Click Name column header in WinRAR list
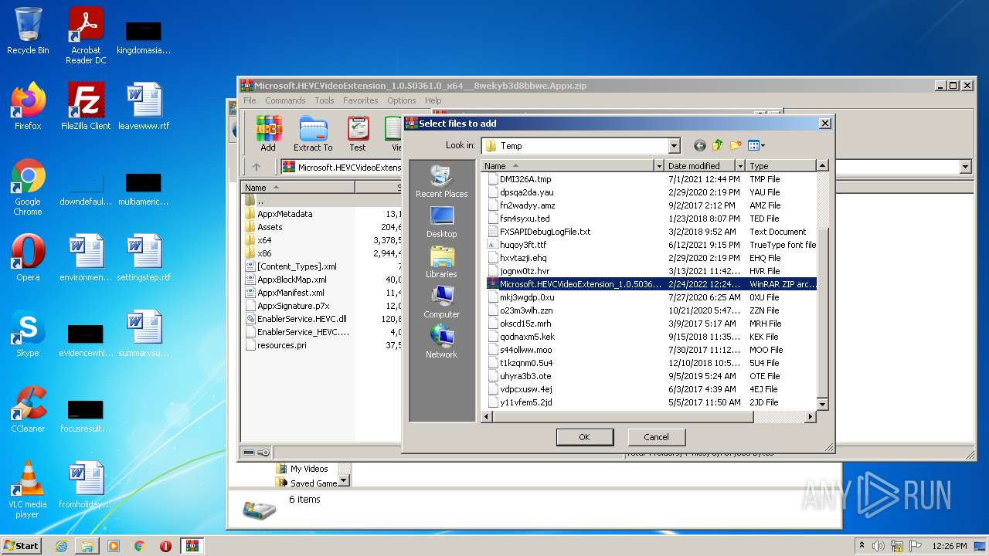The image size is (989, 556). 298,188
